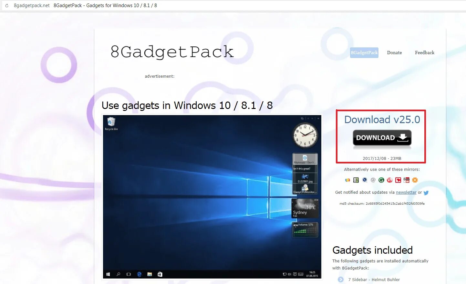Click the Edge icon in the preview taskbar

point(139,274)
